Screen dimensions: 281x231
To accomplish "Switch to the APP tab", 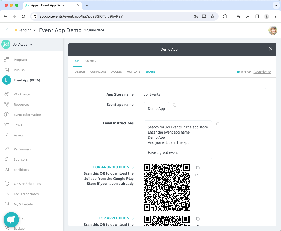I will point(78,61).
